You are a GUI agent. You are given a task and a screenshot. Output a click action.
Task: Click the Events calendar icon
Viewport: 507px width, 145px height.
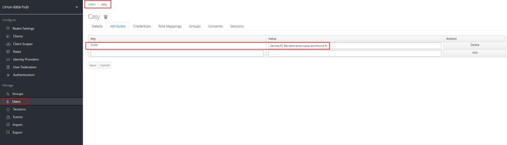[x=8, y=117]
